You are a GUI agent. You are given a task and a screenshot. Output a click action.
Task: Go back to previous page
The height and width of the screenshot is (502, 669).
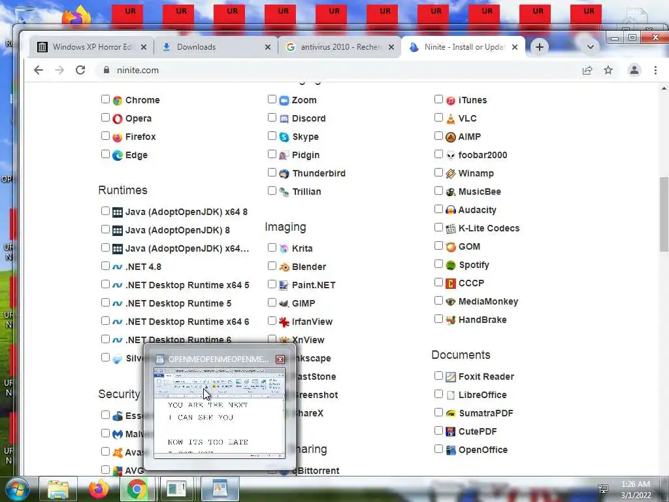pos(39,70)
